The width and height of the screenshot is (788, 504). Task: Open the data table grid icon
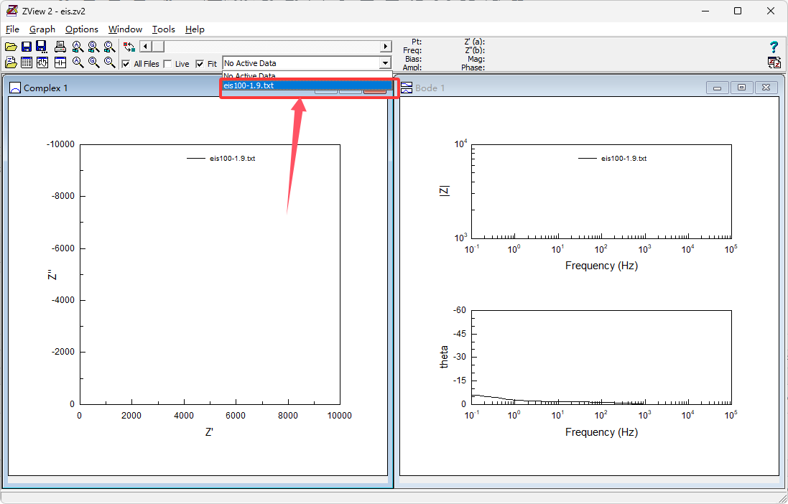pos(27,62)
